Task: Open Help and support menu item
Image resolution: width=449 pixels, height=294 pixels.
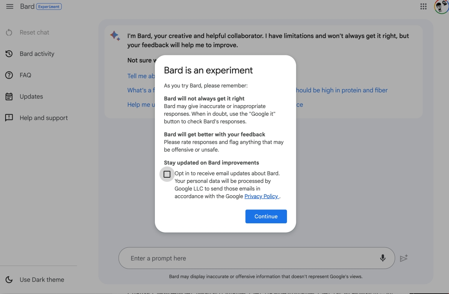Action: click(44, 118)
